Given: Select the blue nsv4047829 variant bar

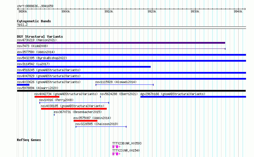Looking at the screenshot, I should 131,79.
